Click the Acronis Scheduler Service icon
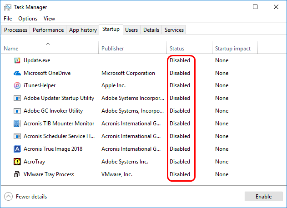 click(x=17, y=136)
